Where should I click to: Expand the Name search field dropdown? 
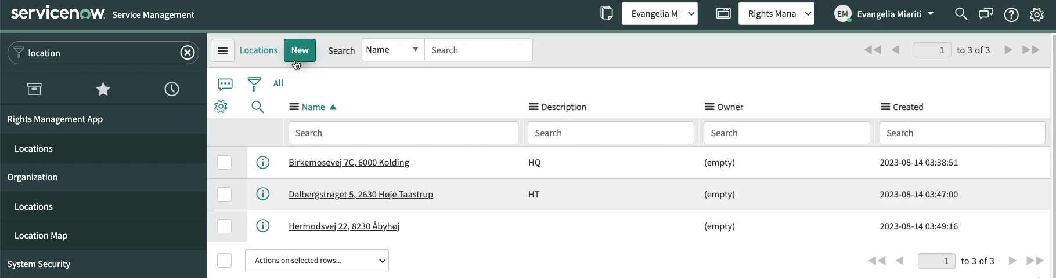pyautogui.click(x=393, y=50)
